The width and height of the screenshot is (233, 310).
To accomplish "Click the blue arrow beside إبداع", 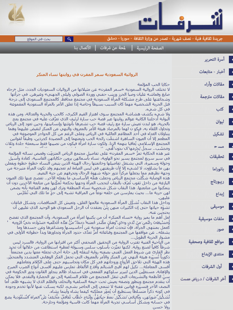I will [231, 194].
